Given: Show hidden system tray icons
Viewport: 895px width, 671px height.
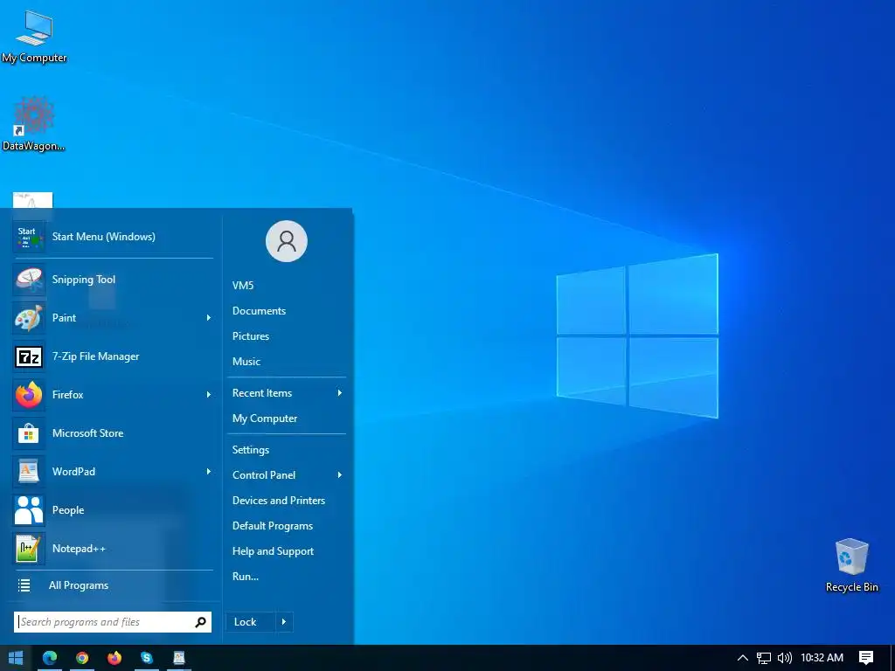Looking at the screenshot, I should pos(743,658).
